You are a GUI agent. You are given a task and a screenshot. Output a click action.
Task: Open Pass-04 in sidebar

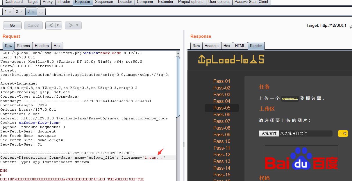click(222, 101)
